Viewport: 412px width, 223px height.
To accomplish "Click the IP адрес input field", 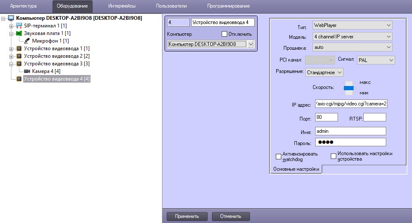I will coord(351,105).
